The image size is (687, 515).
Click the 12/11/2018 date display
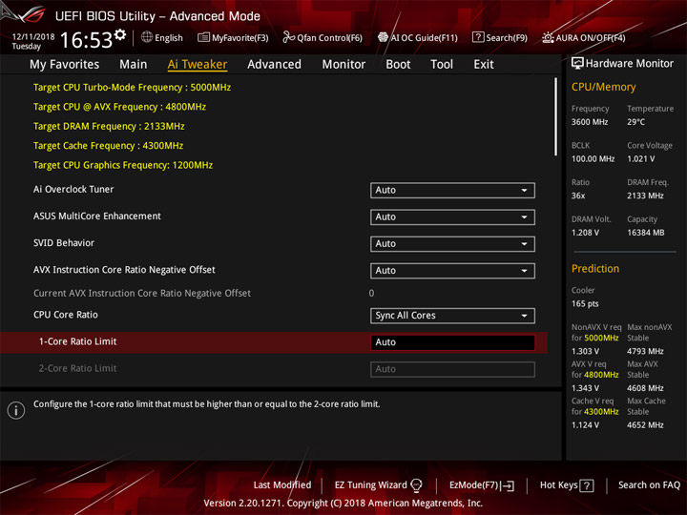pos(33,37)
